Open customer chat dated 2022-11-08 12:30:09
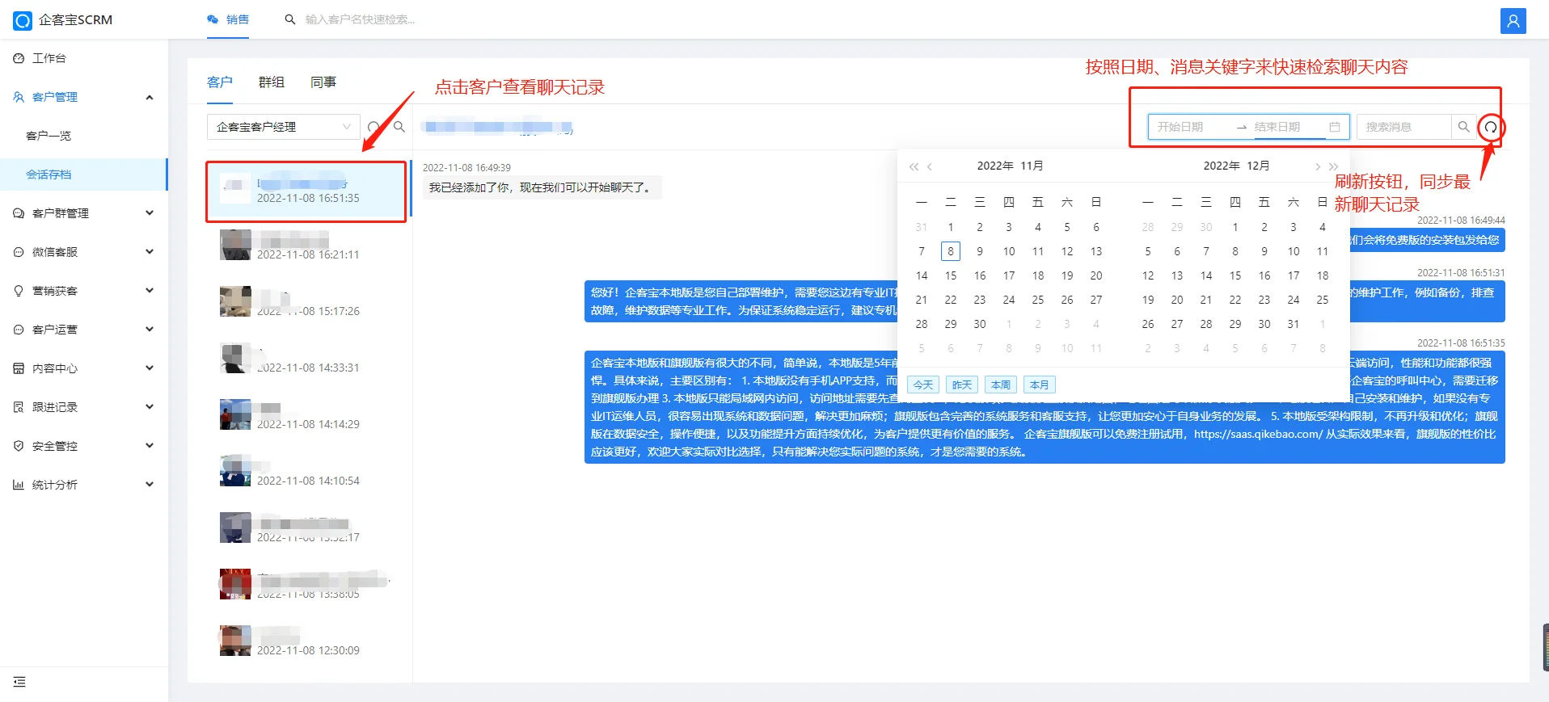The image size is (1549, 702). 307,641
